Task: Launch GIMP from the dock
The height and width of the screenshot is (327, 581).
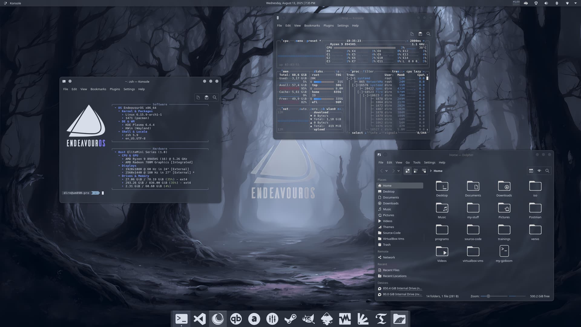Action: coord(308,319)
